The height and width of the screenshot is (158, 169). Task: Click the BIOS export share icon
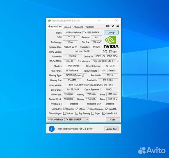click(105, 51)
